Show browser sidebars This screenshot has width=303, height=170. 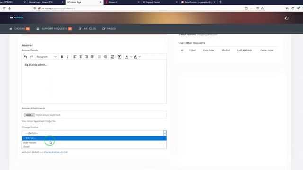(x=293, y=8)
